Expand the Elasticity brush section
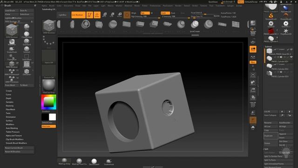This screenshot has width=298, height=168. click(x=9, y=106)
